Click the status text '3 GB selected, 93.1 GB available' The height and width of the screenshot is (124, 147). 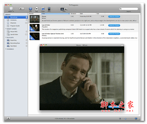[x=65, y=119]
